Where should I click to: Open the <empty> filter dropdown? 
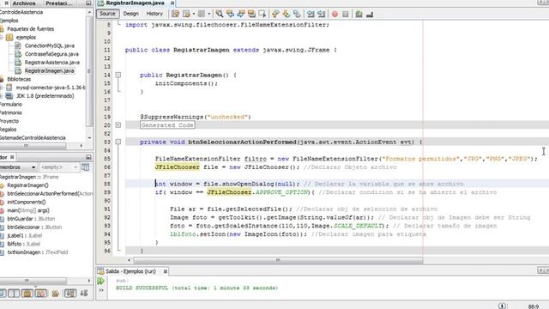[x=59, y=167]
